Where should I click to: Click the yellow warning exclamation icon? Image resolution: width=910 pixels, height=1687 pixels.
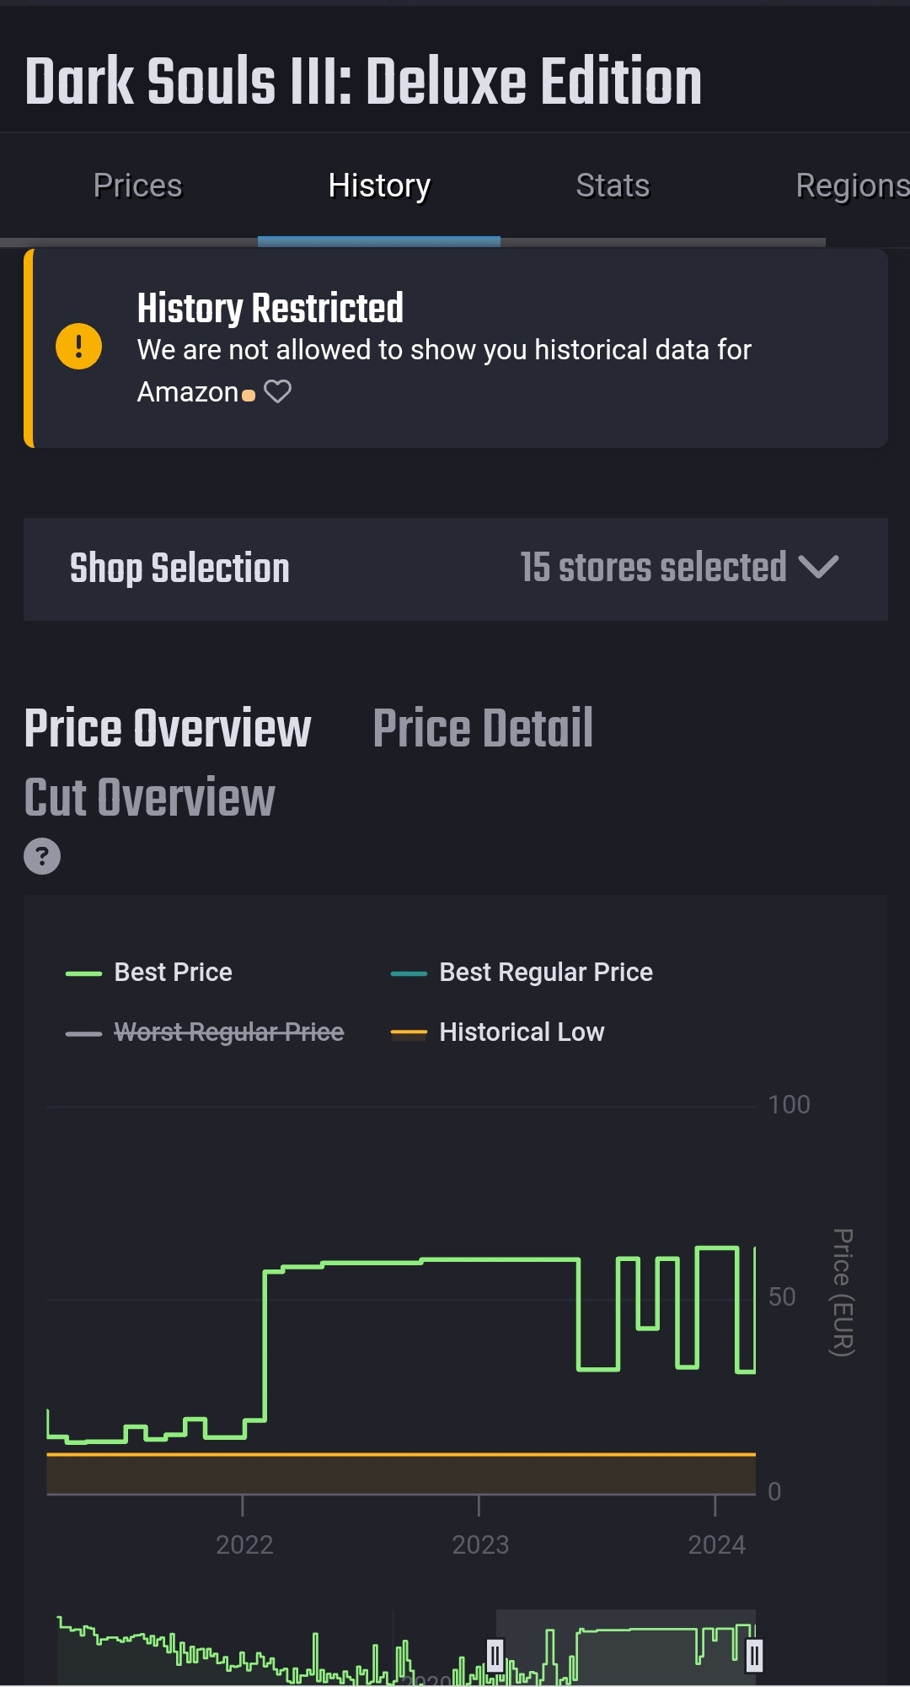78,347
